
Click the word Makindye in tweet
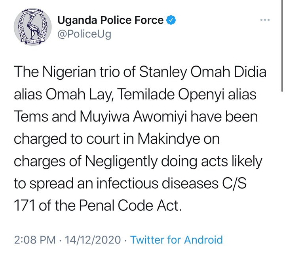pos(169,139)
